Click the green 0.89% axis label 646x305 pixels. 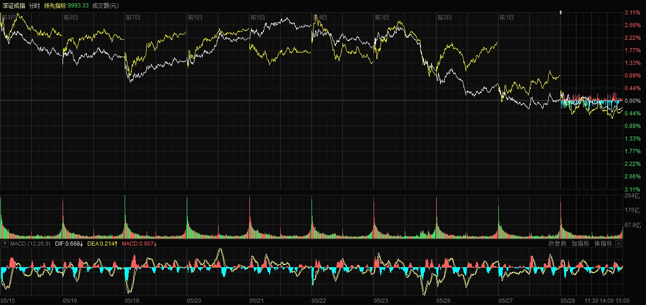coord(632,126)
